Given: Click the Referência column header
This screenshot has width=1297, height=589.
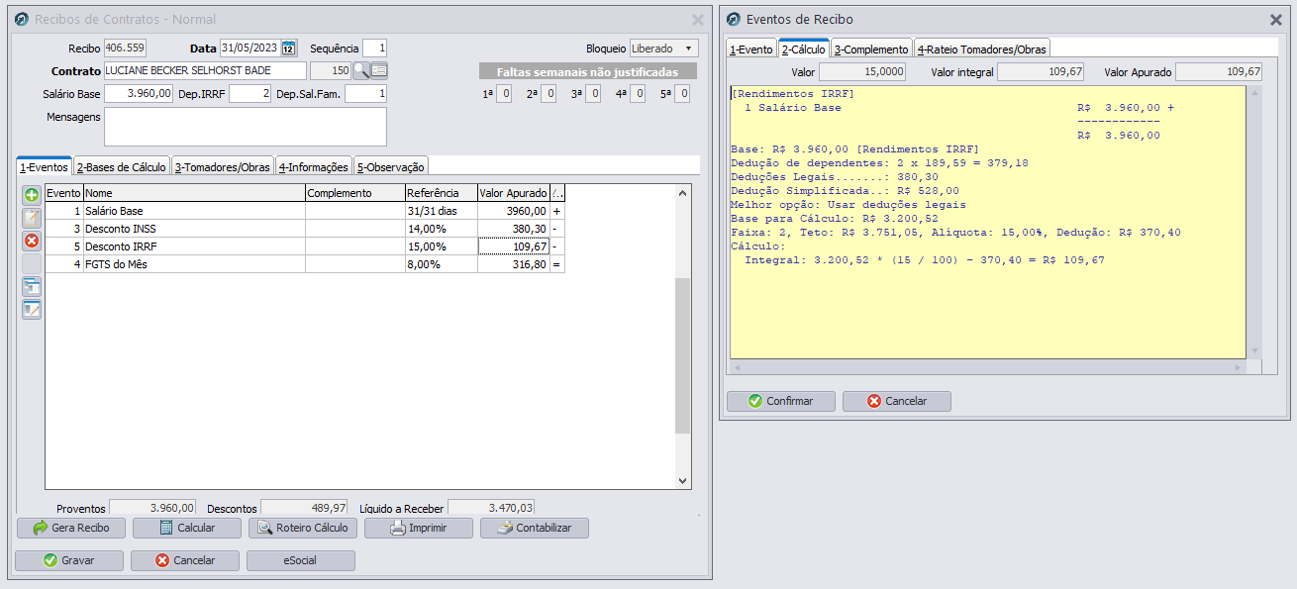Looking at the screenshot, I should click(442, 193).
